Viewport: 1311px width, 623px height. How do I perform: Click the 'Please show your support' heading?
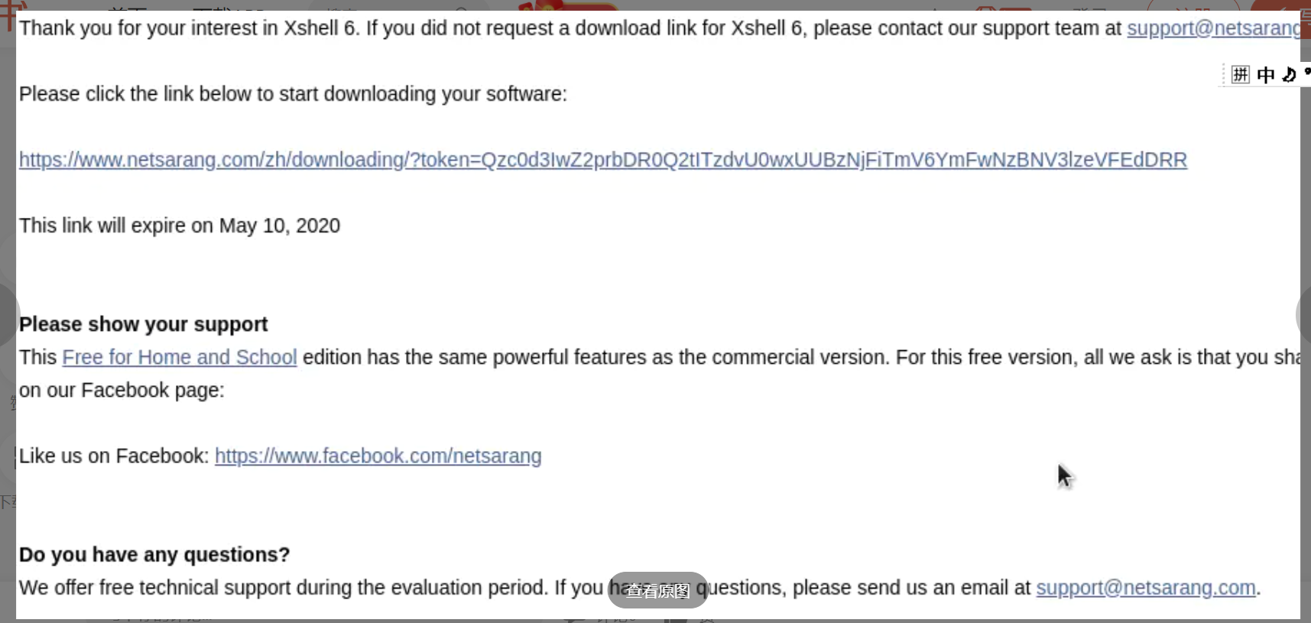(x=144, y=324)
